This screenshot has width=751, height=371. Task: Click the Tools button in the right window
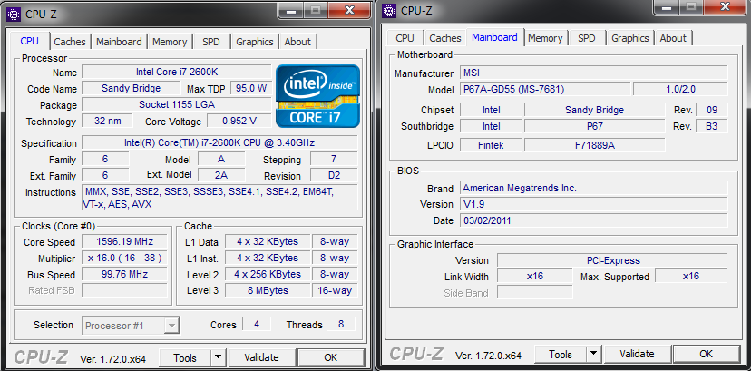coord(561,355)
